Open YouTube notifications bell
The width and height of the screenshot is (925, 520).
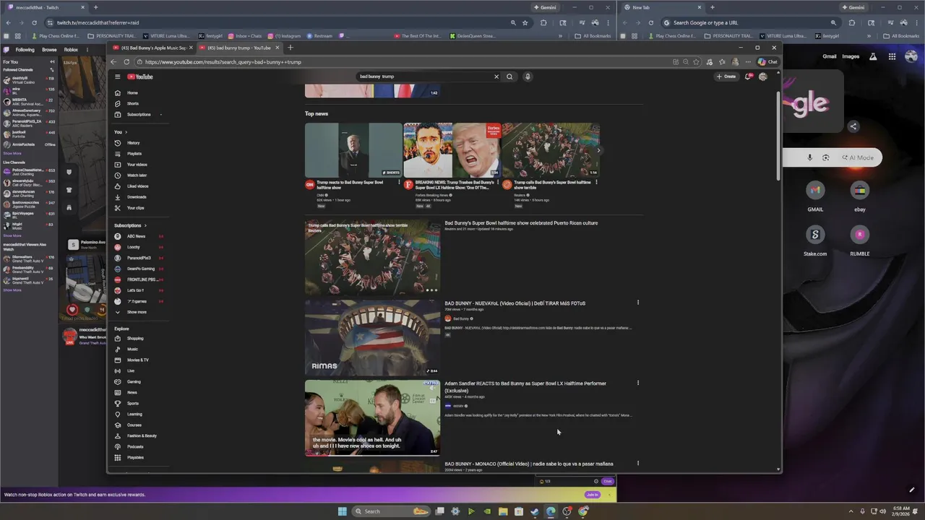pos(748,77)
